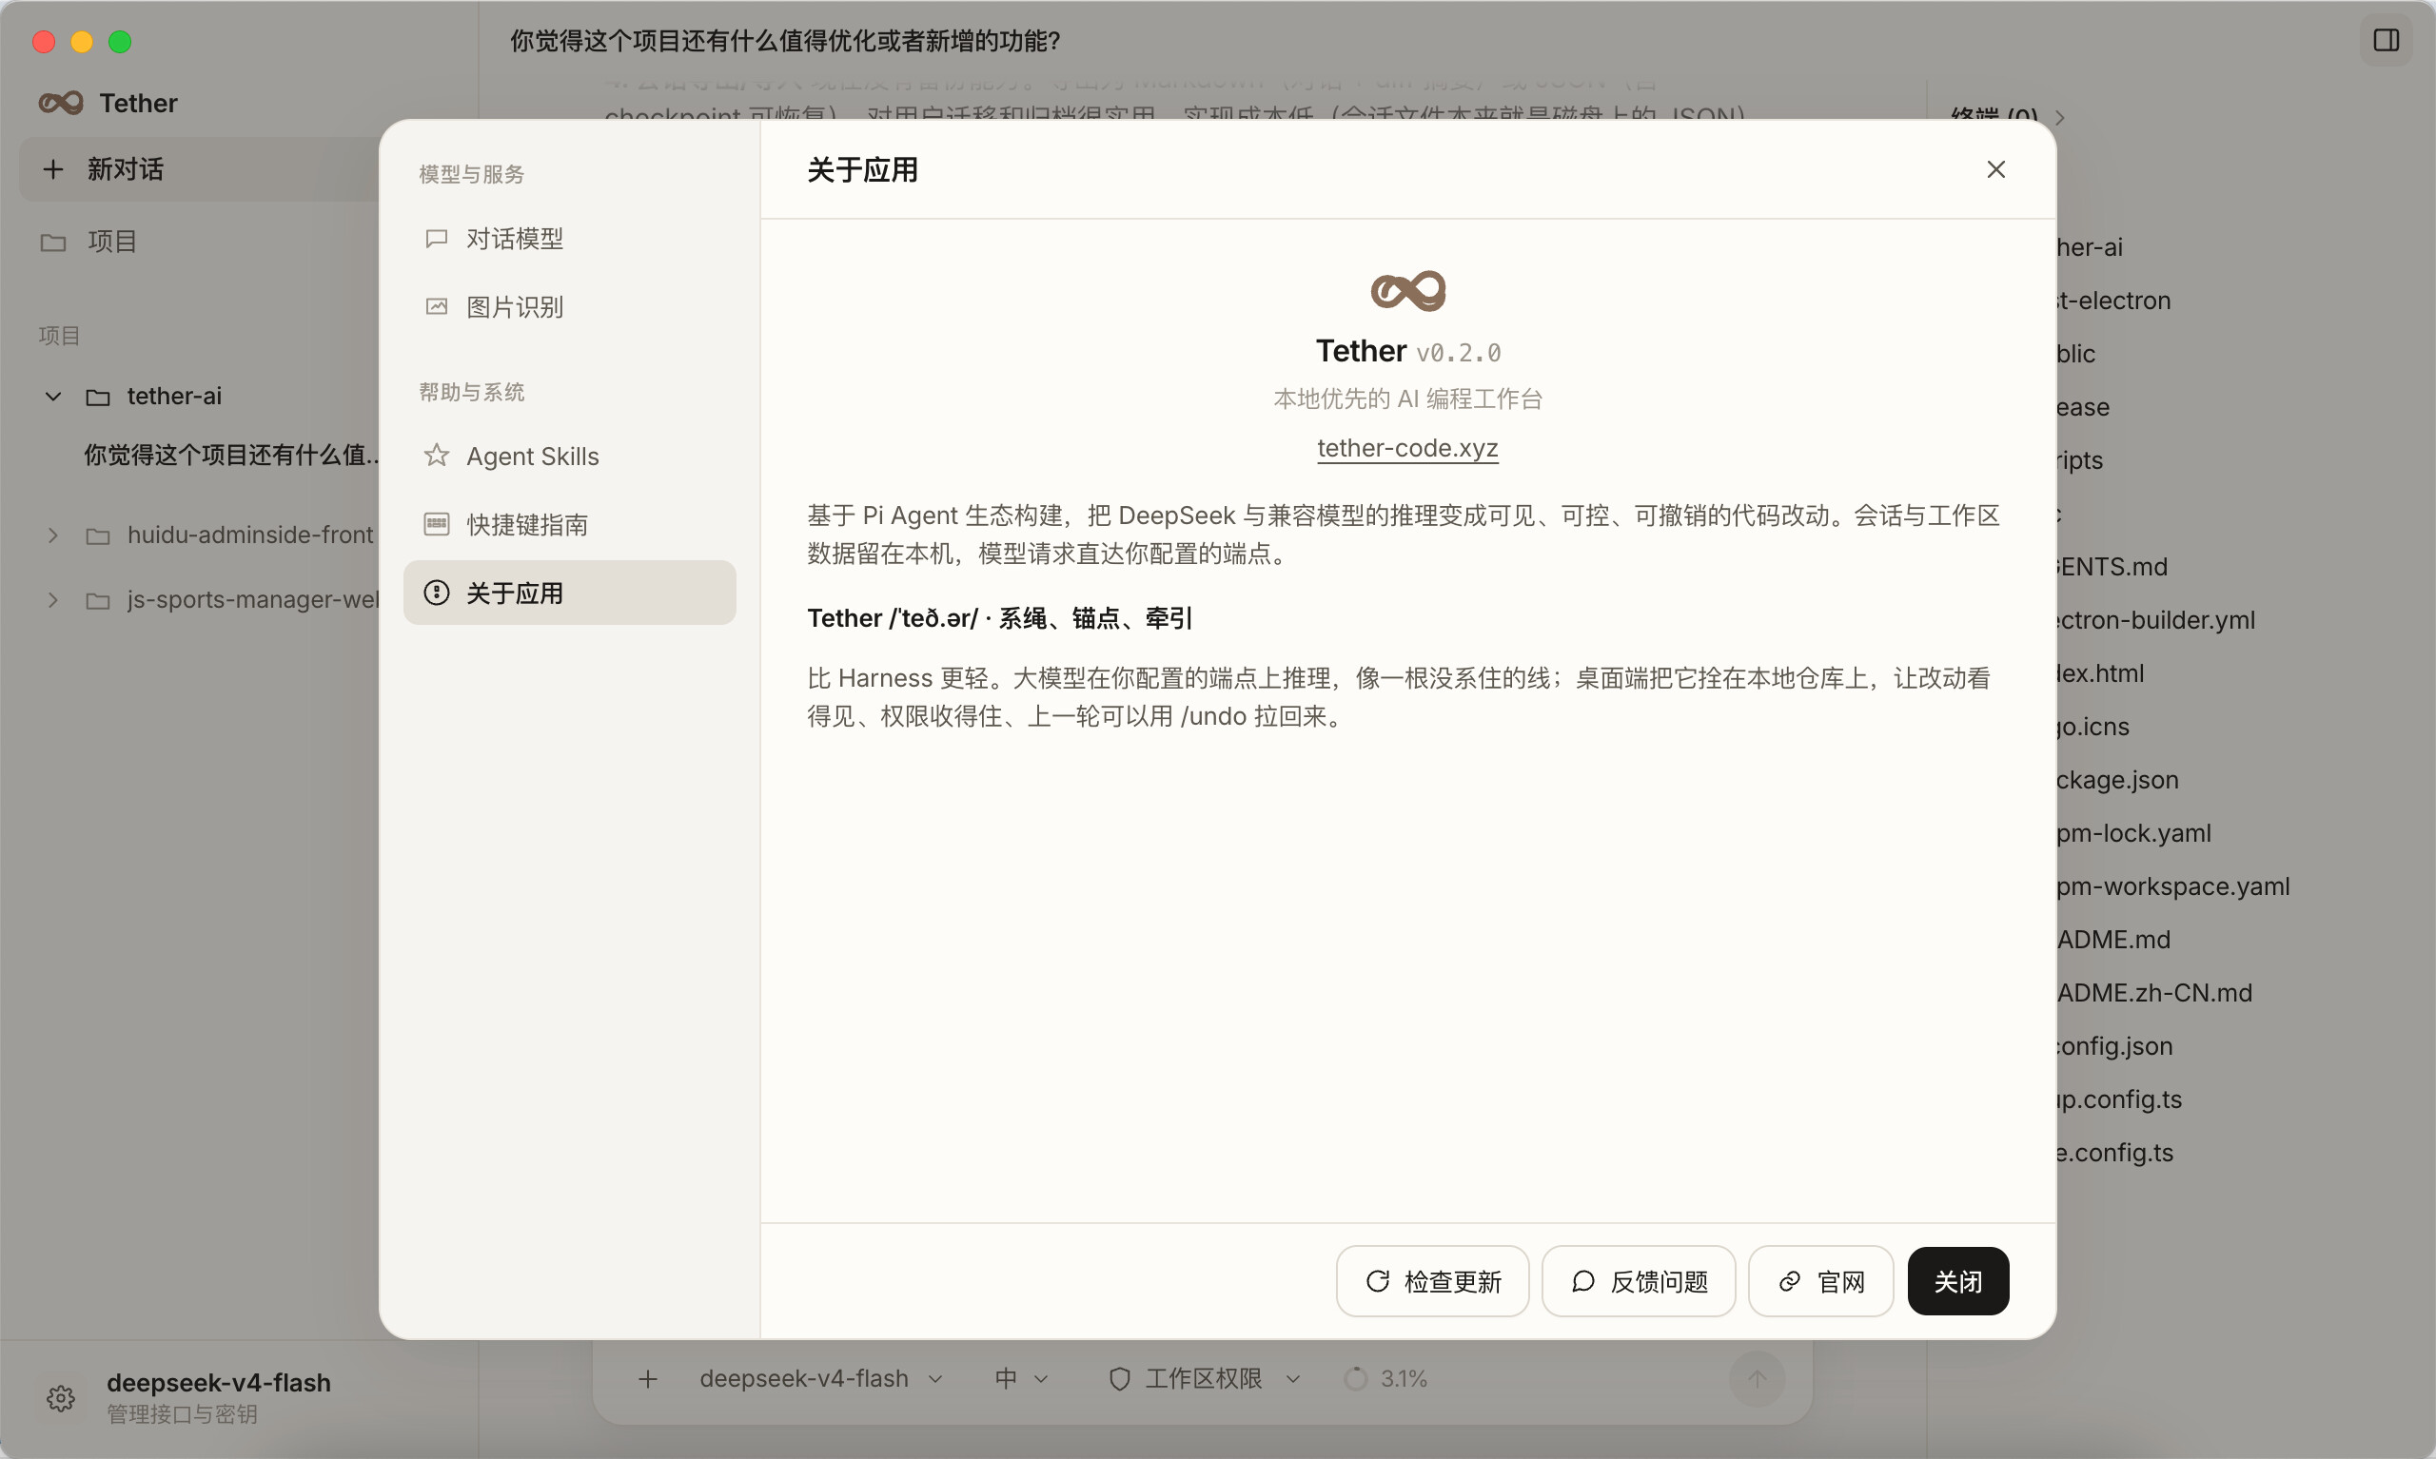Open the 中 reasoning level dropdown
This screenshot has width=2436, height=1459.
(x=1021, y=1379)
